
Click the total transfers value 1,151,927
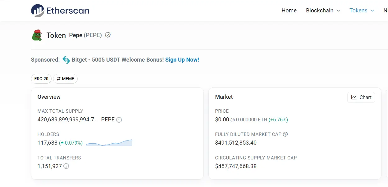point(50,166)
